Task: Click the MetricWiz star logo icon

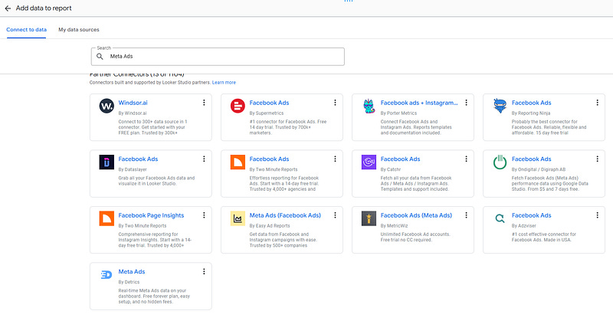Action: [x=369, y=218]
